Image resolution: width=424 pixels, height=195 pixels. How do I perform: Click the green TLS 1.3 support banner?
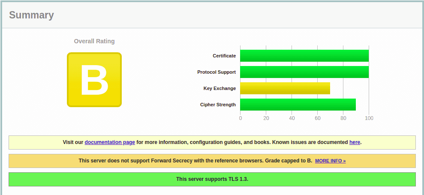tap(212, 179)
